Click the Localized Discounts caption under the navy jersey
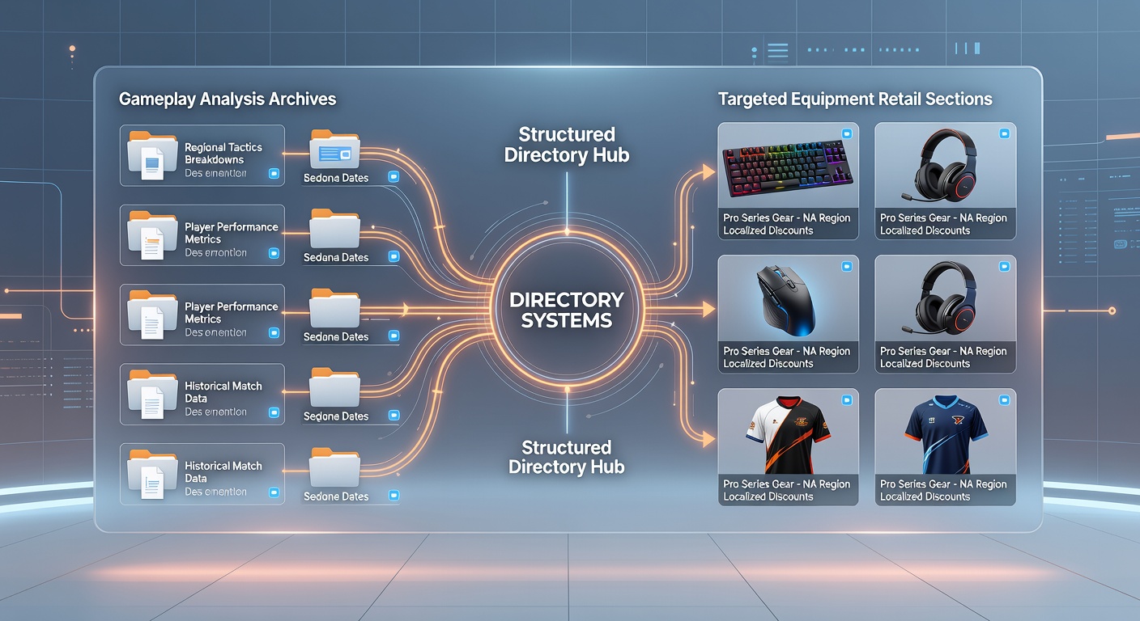The image size is (1140, 621). tap(925, 496)
